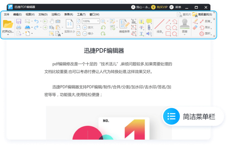Redo the last undone action
The height and width of the screenshot is (146, 228).
coord(36,27)
